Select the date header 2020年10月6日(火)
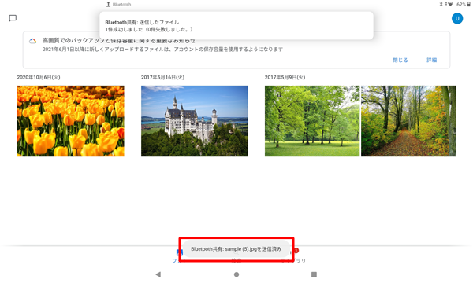473x283 pixels. 39,77
